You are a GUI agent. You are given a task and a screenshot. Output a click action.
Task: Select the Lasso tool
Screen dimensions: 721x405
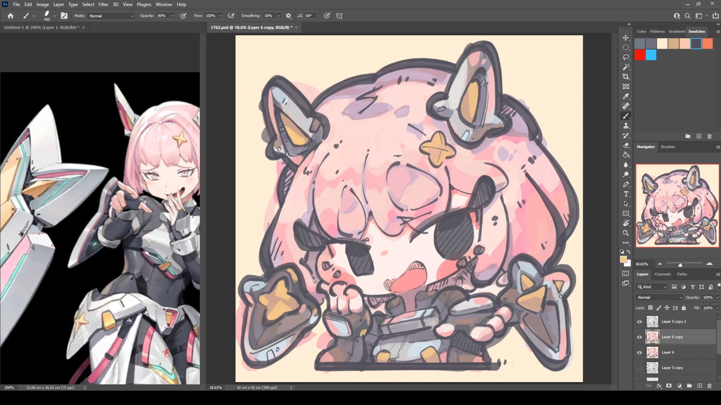626,57
